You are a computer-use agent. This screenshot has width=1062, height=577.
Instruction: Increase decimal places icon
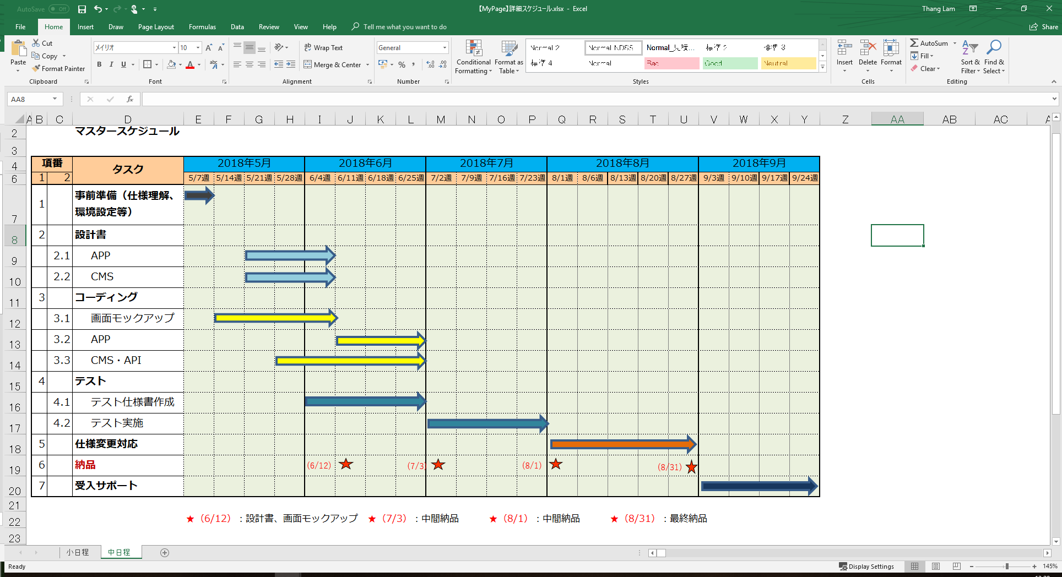click(430, 64)
